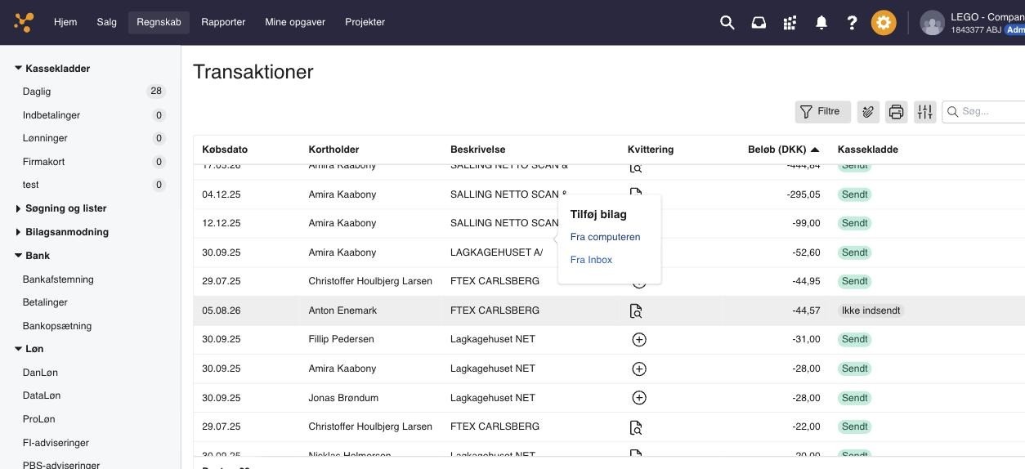Open FI-adviseringer in sidebar
1025x469 pixels.
pyautogui.click(x=56, y=443)
